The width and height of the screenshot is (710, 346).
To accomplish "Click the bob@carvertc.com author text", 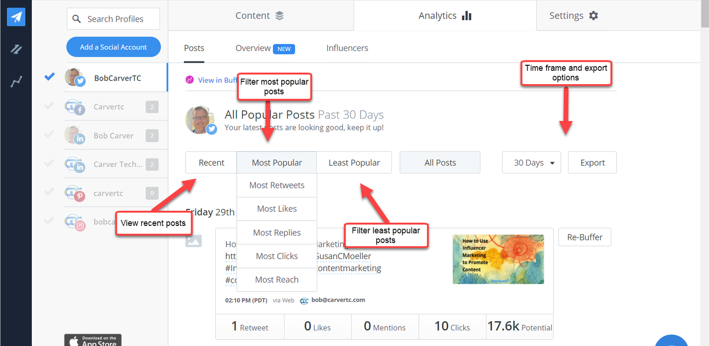I will tap(338, 300).
